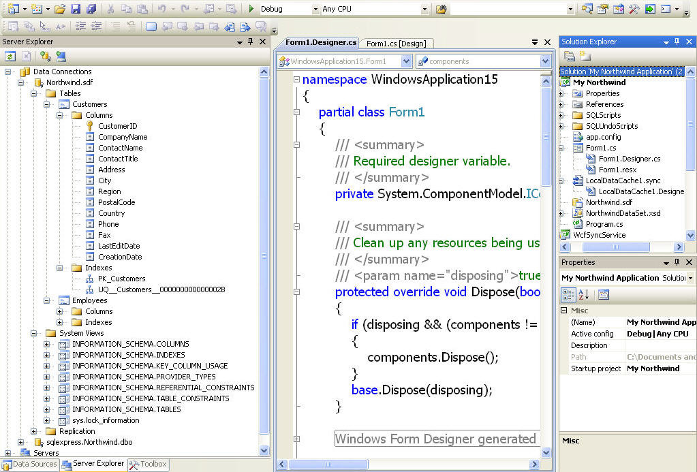This screenshot has width=697, height=472.
Task: Click the Connect to Server icon
Action: coord(61,57)
